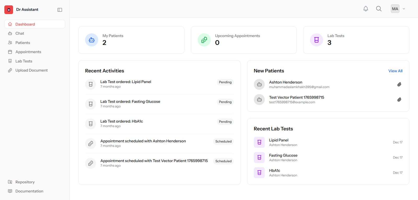Image resolution: width=418 pixels, height=200 pixels.
Task: Click Test Vector Patient's avatar icon
Action: click(x=259, y=99)
